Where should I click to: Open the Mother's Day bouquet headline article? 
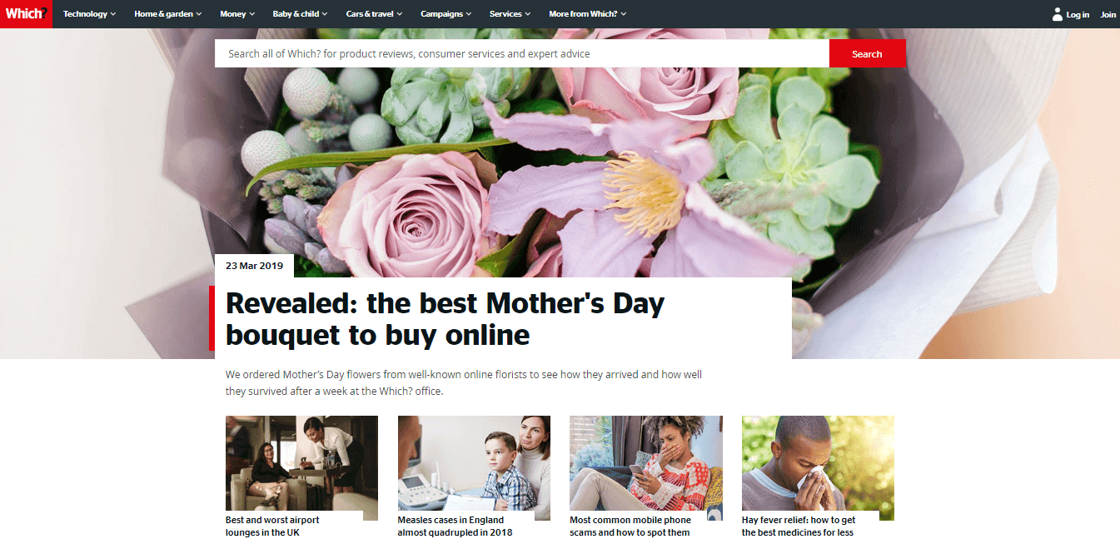click(445, 318)
